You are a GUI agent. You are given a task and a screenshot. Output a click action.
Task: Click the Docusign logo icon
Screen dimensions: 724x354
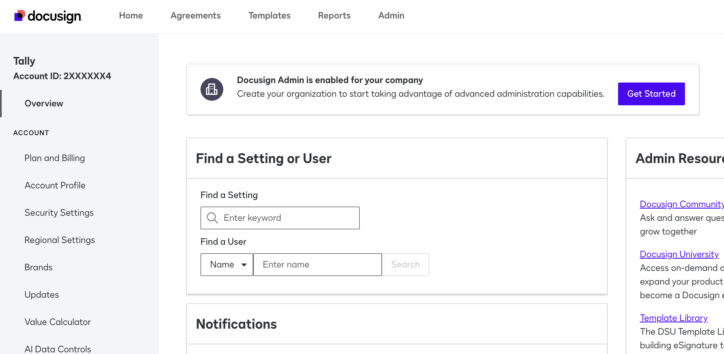[20, 16]
